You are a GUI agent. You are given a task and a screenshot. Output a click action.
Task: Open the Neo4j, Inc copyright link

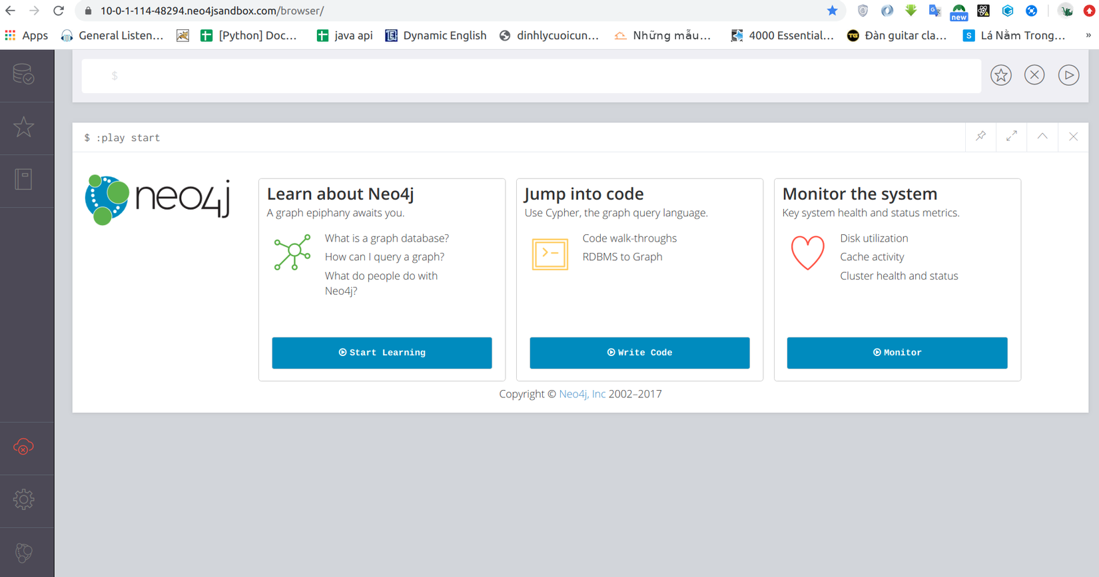click(x=582, y=394)
